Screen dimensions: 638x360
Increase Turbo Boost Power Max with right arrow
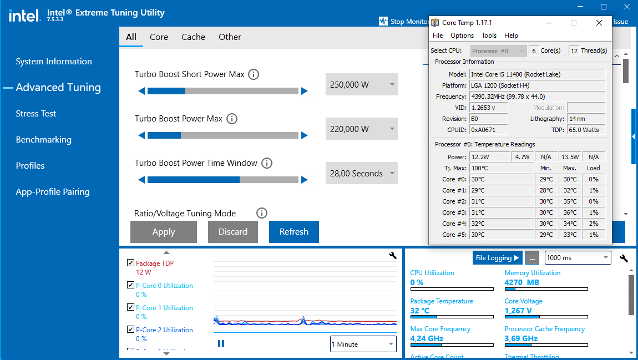click(305, 135)
